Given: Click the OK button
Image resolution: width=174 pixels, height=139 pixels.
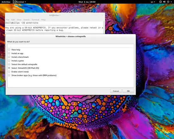Looking at the screenshot, I should click(128, 91).
